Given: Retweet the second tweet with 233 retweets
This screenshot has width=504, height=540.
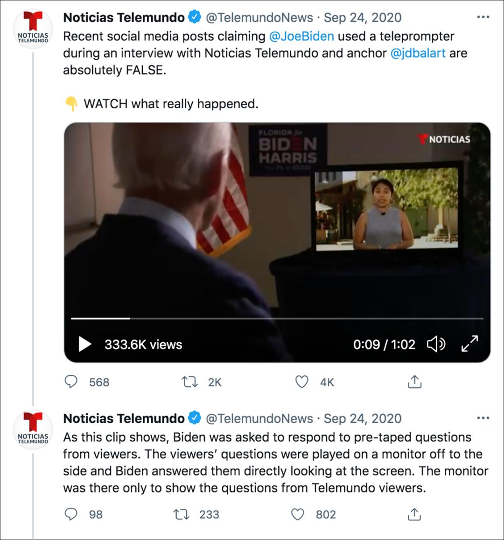Looking at the screenshot, I should point(181,514).
